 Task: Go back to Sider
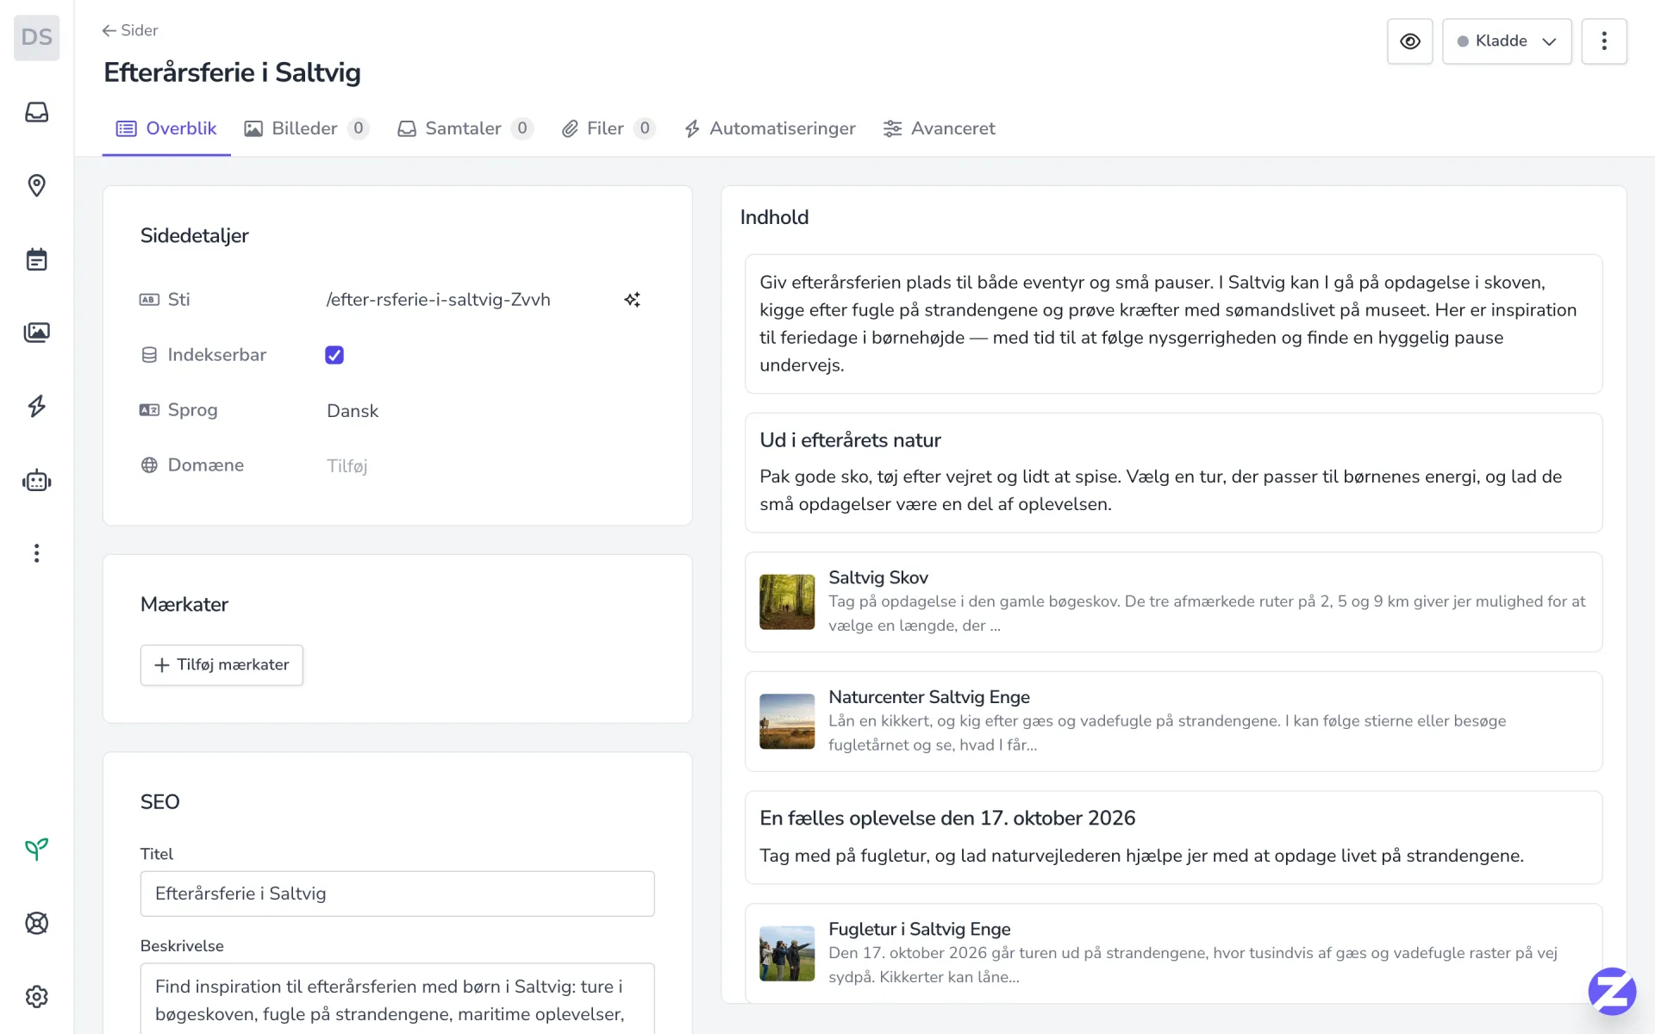pos(130,30)
